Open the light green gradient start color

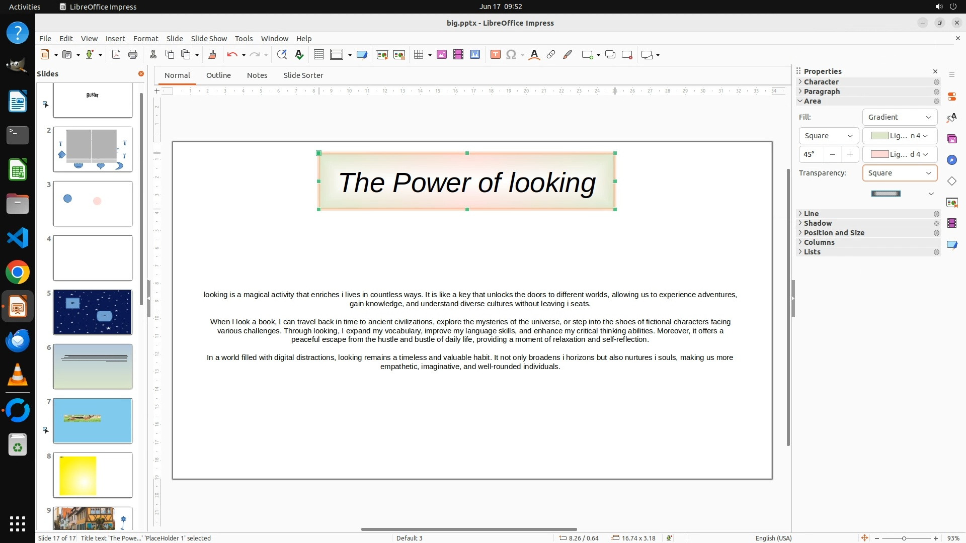[899, 136]
